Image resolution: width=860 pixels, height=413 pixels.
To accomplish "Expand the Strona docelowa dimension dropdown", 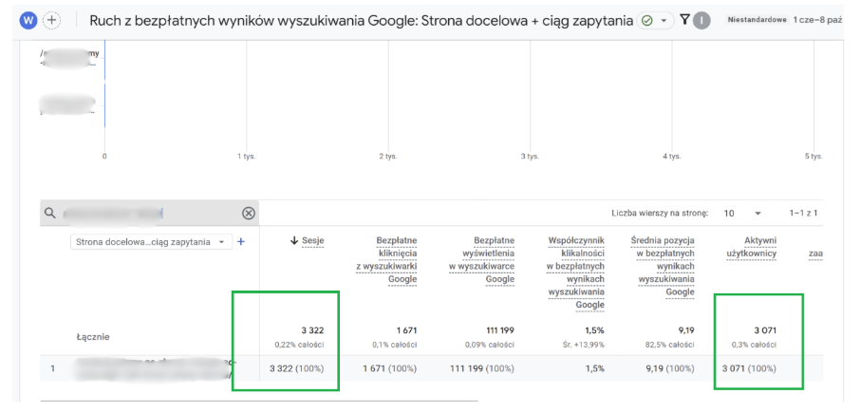I will (222, 242).
